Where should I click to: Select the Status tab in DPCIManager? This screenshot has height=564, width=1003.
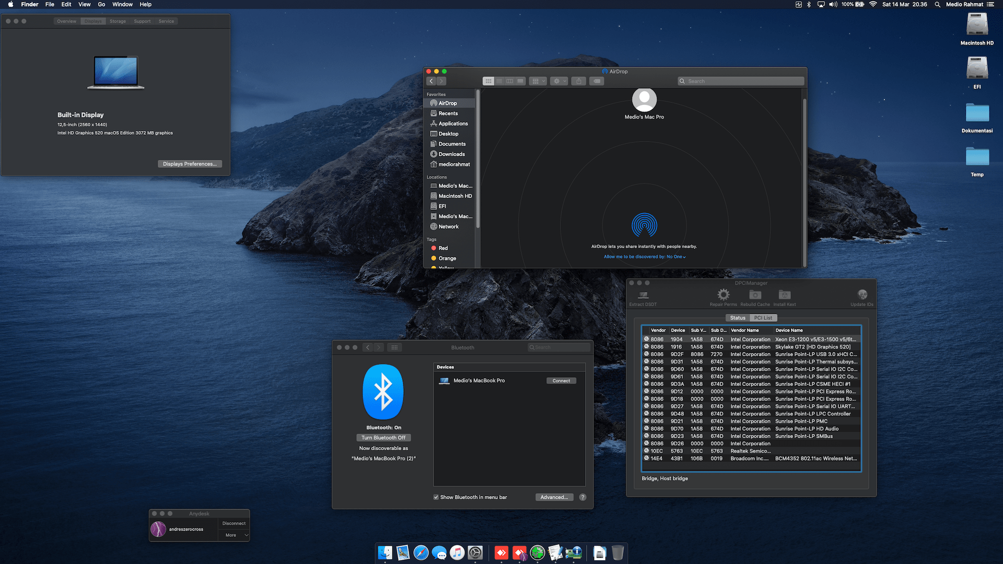(x=738, y=318)
